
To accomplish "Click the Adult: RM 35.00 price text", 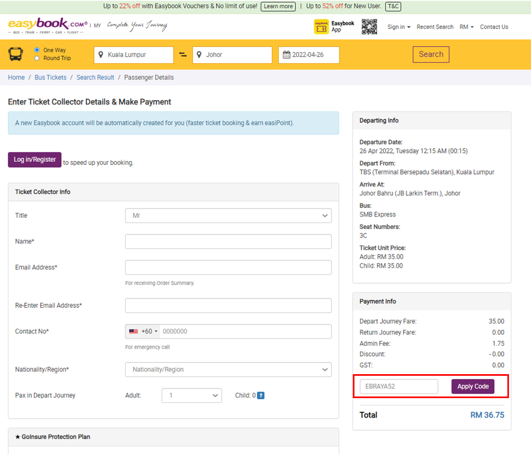I will 382,257.
